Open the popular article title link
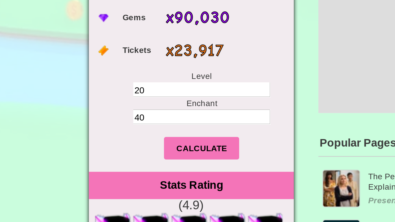 pos(381,182)
